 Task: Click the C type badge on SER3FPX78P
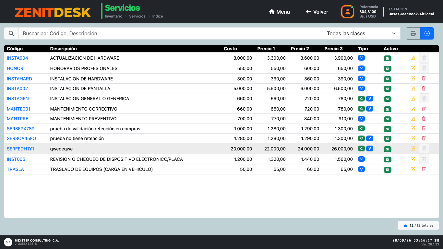[x=361, y=128]
